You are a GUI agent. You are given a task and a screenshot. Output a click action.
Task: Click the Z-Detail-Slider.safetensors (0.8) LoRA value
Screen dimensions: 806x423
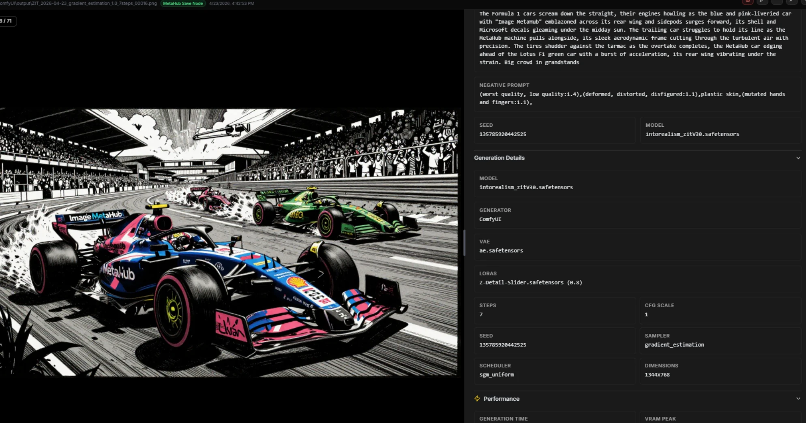pos(530,282)
